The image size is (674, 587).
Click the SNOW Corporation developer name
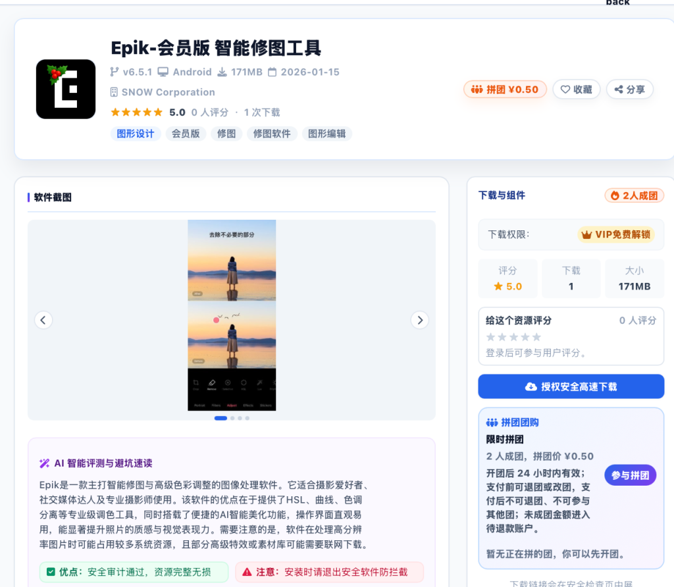pyautogui.click(x=168, y=92)
